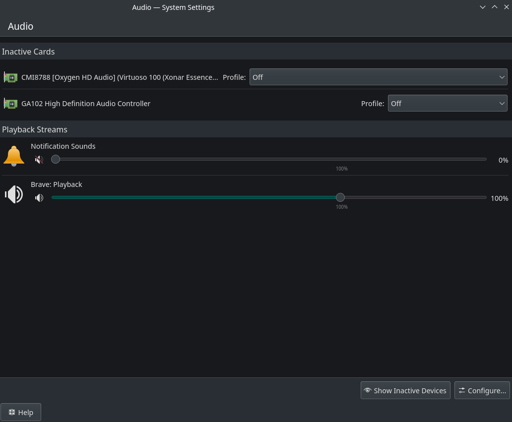Image resolution: width=512 pixels, height=422 pixels.
Task: Click the Playback Streams section header
Action: tap(35, 129)
